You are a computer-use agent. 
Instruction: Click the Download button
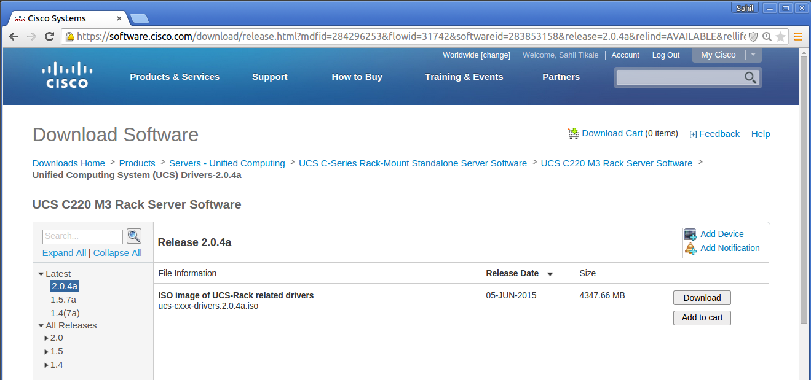point(702,298)
